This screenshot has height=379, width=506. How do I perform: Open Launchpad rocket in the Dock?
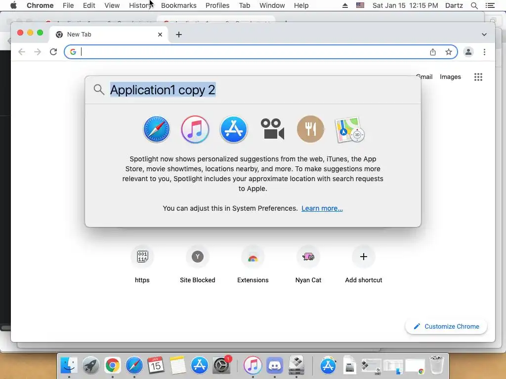pyautogui.click(x=91, y=366)
